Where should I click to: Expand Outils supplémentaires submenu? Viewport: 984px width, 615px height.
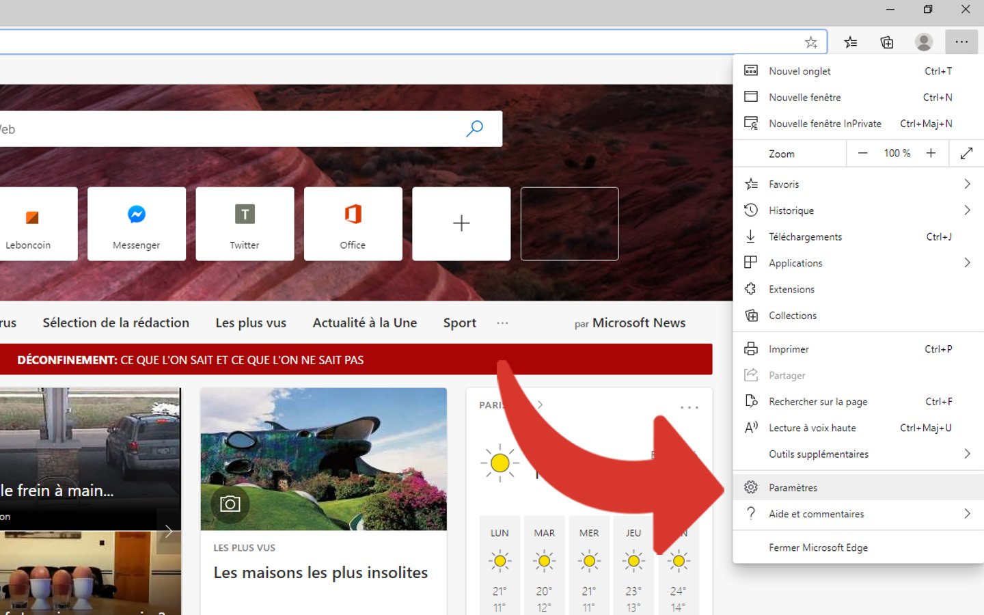tap(858, 454)
